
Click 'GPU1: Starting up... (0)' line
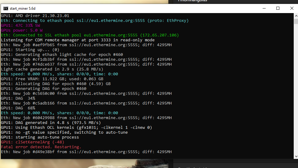click(30, 50)
